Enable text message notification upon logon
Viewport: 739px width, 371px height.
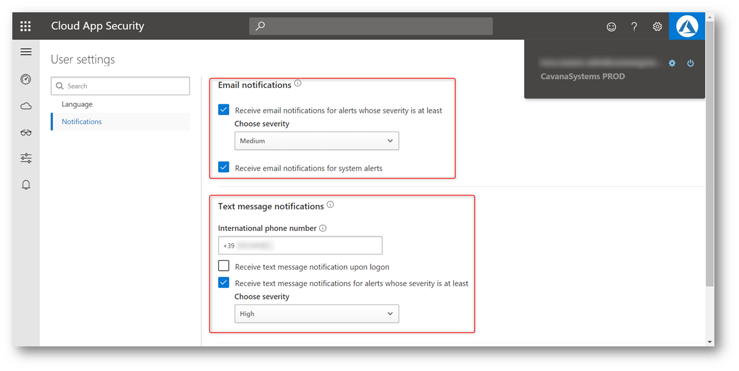tap(223, 266)
